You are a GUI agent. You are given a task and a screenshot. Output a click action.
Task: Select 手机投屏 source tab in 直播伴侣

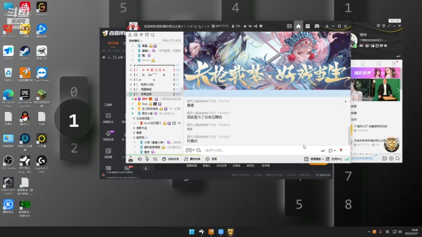tap(221, 166)
